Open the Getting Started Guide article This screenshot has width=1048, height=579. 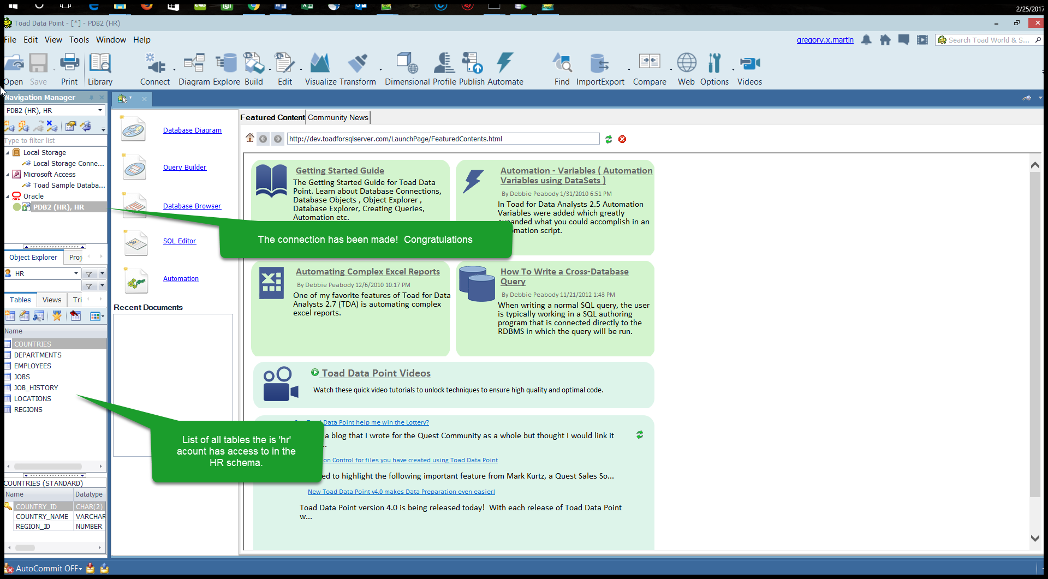coord(340,170)
